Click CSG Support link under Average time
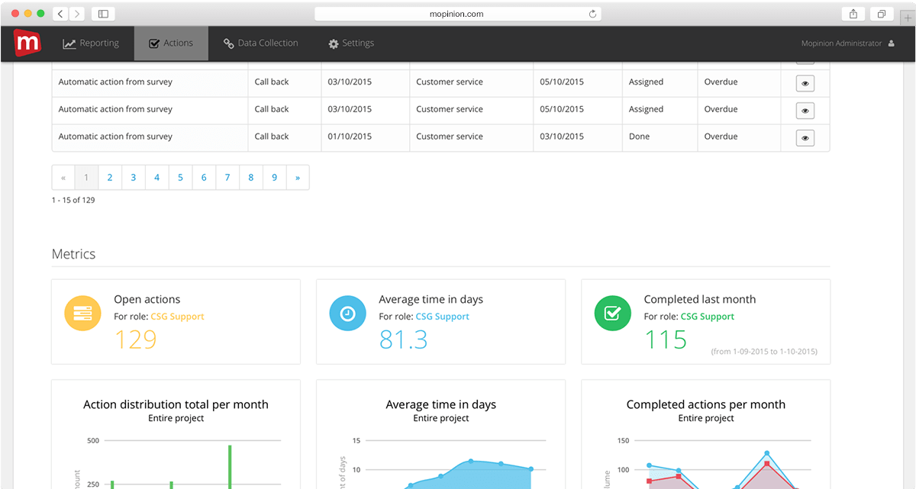 (x=442, y=317)
